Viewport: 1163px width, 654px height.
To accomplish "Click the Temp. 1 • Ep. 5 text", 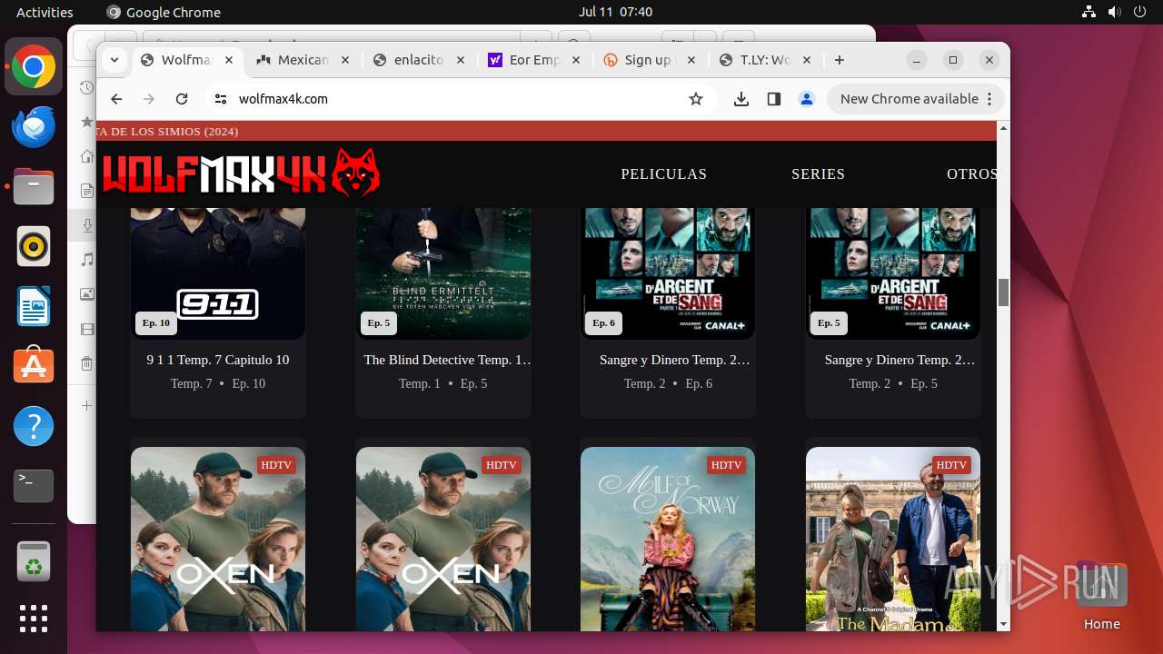I will (443, 383).
